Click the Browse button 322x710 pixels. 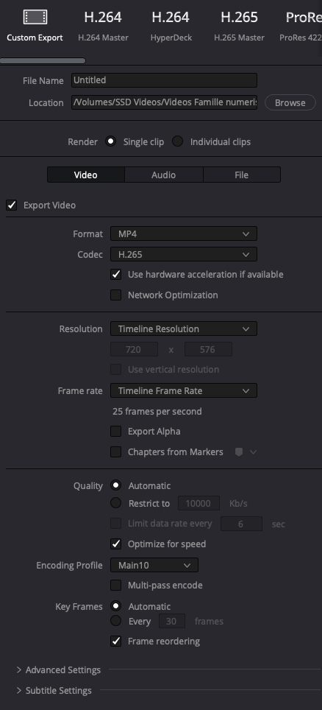click(290, 102)
